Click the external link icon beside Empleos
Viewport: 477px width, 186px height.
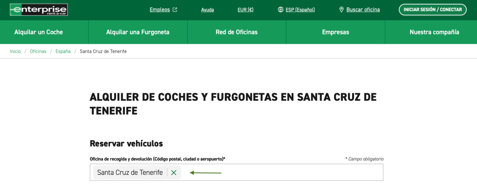(x=175, y=10)
